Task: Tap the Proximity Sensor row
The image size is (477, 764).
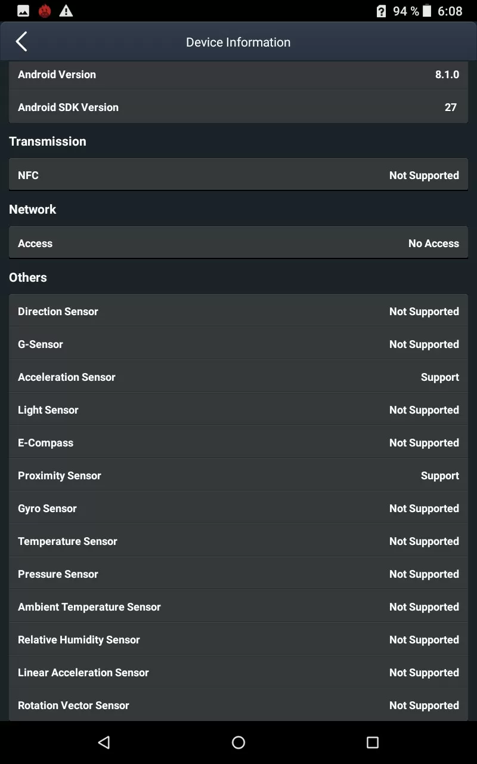Action: 238,475
